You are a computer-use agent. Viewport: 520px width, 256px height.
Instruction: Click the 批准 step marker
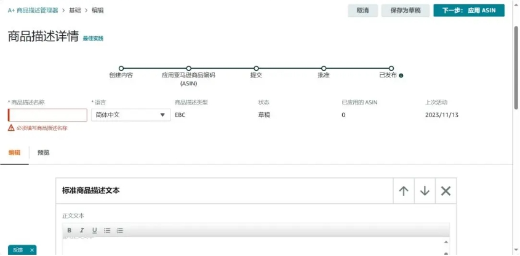pyautogui.click(x=324, y=69)
